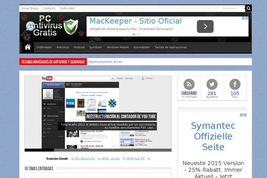
Task: Close the Symantec sidebar ad
Action: click(245, 115)
